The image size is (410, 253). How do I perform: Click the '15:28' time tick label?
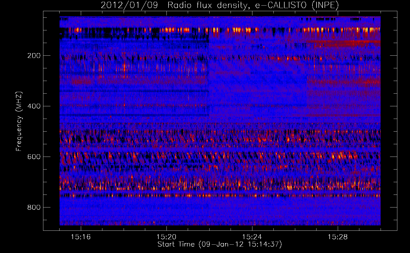click(338, 237)
